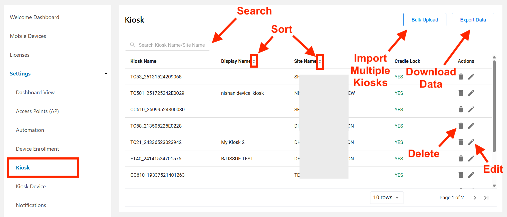The image size is (507, 217).
Task: Jump to the last page icon
Action: pos(486,198)
